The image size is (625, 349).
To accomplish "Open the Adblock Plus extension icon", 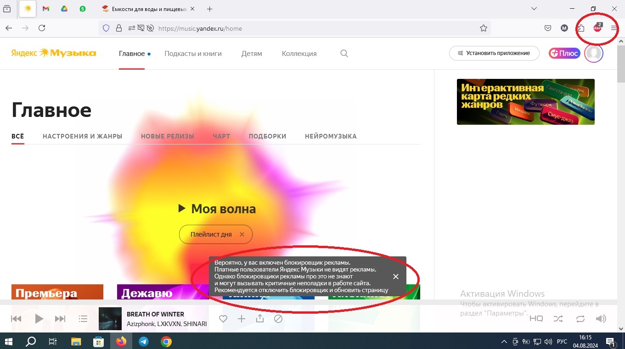I will [x=597, y=28].
